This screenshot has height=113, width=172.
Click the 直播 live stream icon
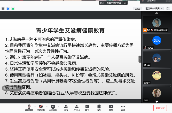point(111,107)
